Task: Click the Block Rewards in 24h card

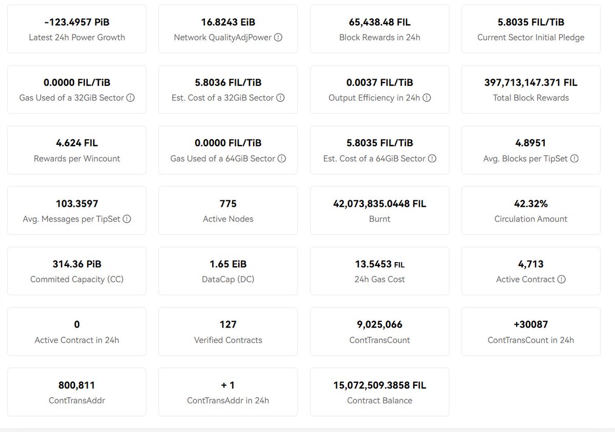Action: (x=380, y=29)
